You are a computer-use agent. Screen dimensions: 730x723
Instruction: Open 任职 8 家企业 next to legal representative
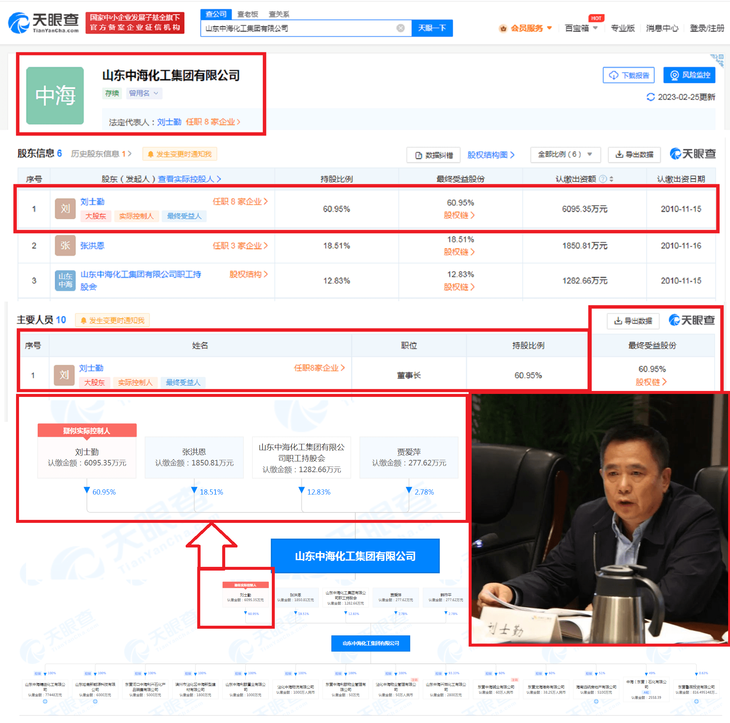[213, 122]
